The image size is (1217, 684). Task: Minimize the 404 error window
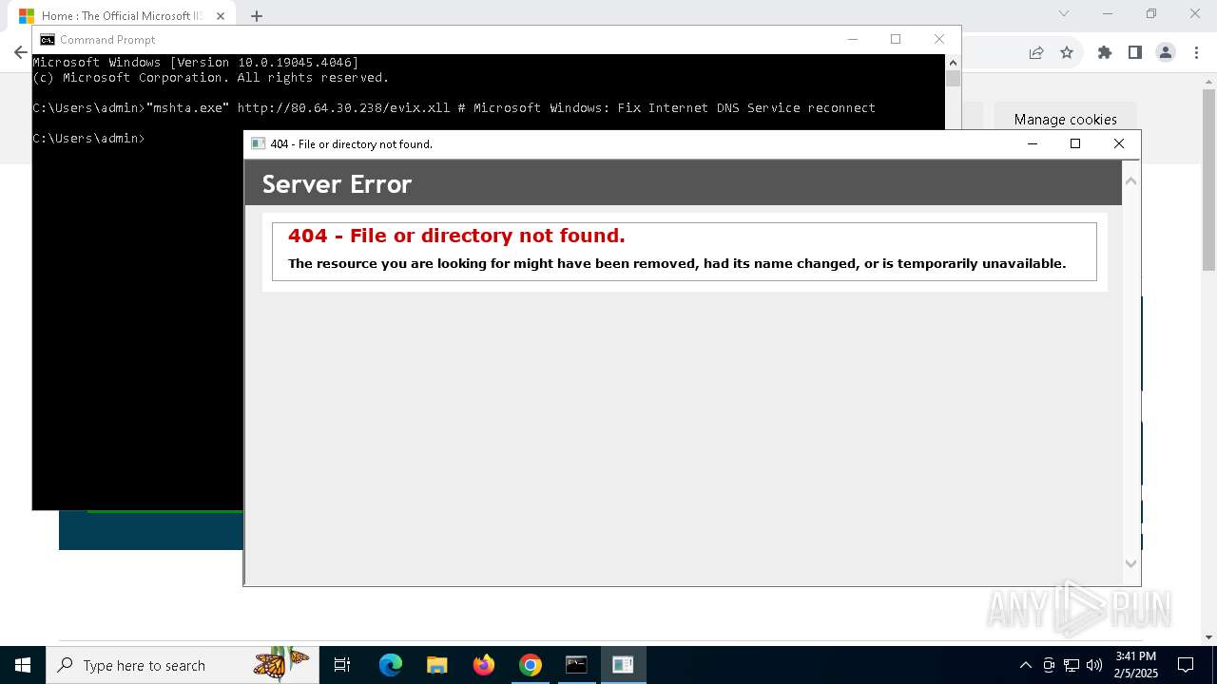pyautogui.click(x=1032, y=143)
